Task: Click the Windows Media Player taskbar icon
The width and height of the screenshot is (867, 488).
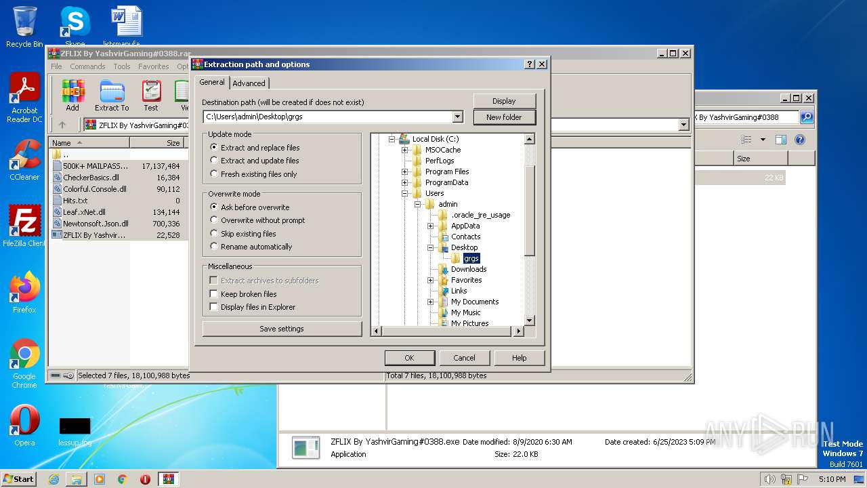Action: pyautogui.click(x=100, y=479)
